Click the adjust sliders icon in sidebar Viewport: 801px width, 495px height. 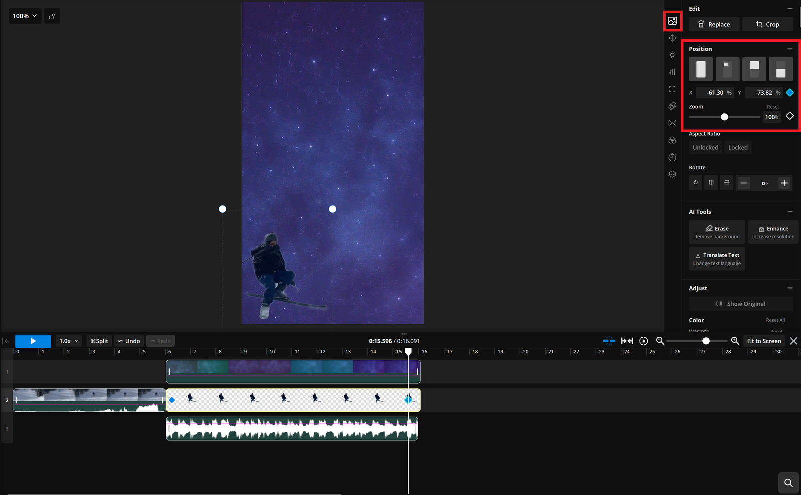click(x=672, y=72)
